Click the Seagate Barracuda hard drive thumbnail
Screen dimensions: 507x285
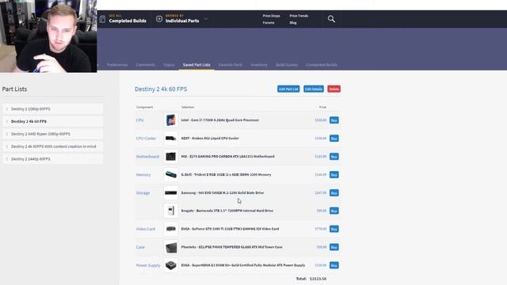click(171, 211)
